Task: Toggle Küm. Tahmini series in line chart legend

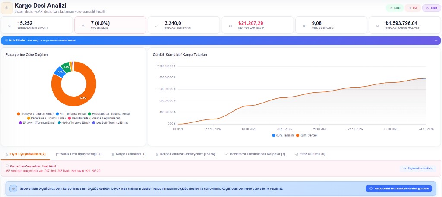Action: (283, 135)
